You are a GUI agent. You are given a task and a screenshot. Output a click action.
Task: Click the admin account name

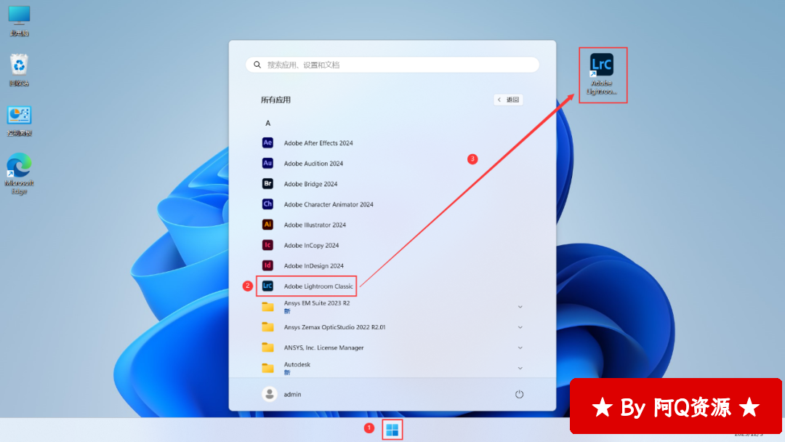(x=292, y=395)
